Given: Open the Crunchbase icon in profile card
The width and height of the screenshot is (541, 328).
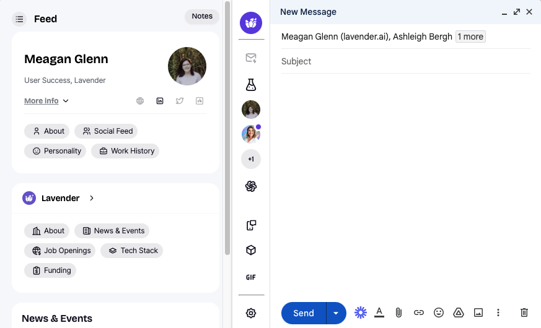Looking at the screenshot, I should (200, 101).
